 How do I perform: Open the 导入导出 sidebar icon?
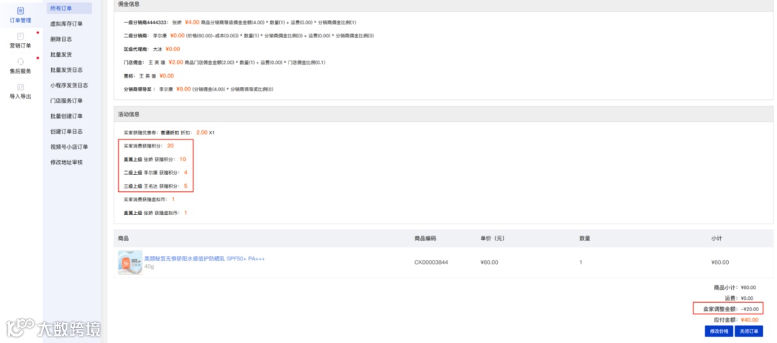point(20,87)
